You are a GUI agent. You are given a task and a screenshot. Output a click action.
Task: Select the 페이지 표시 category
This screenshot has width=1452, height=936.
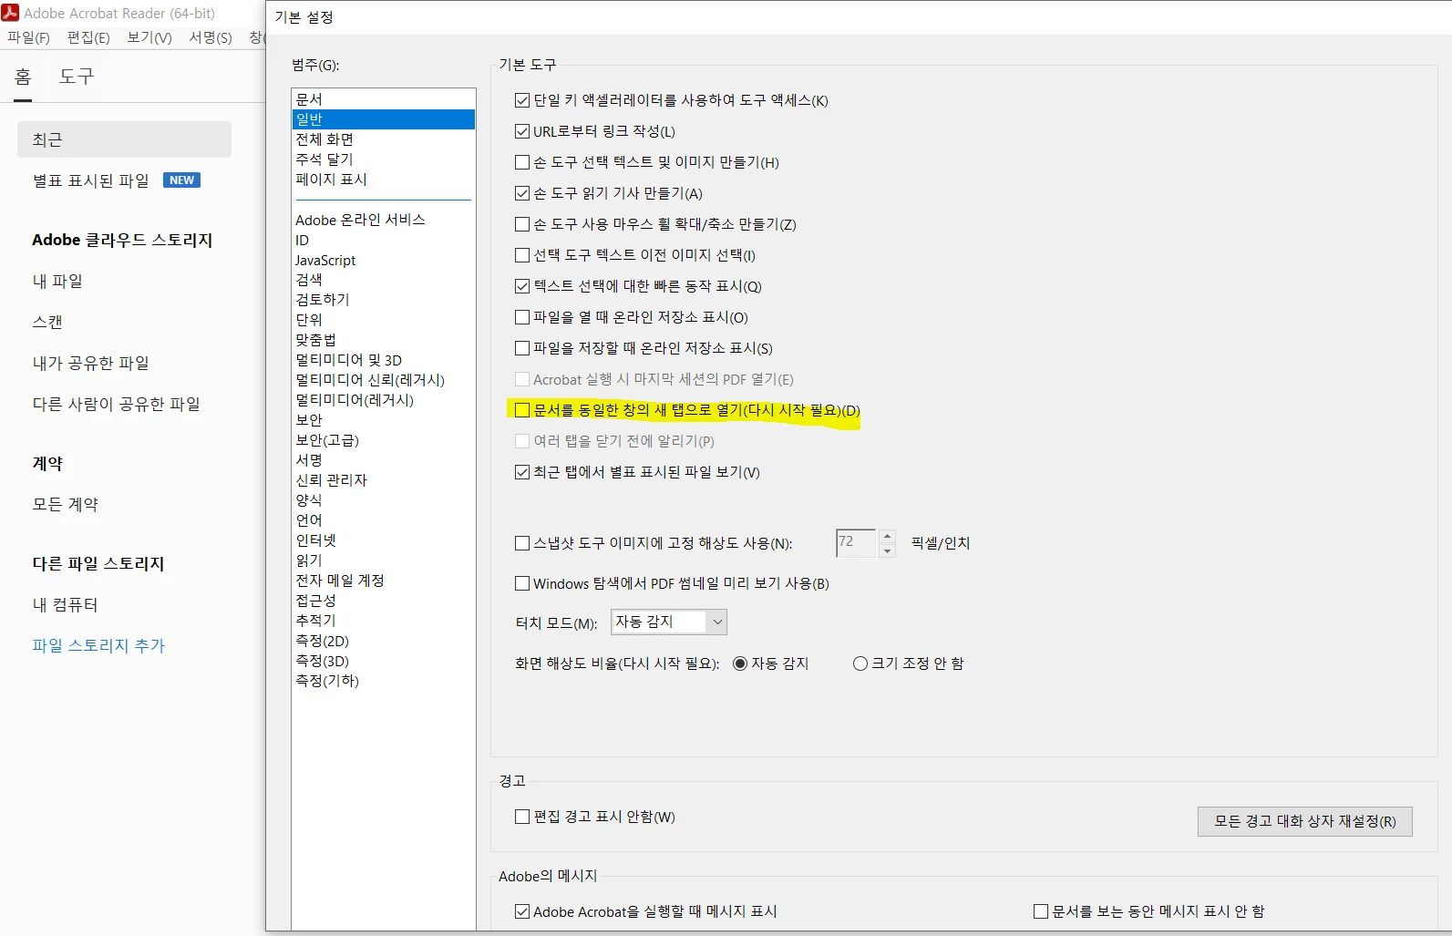pos(384,179)
